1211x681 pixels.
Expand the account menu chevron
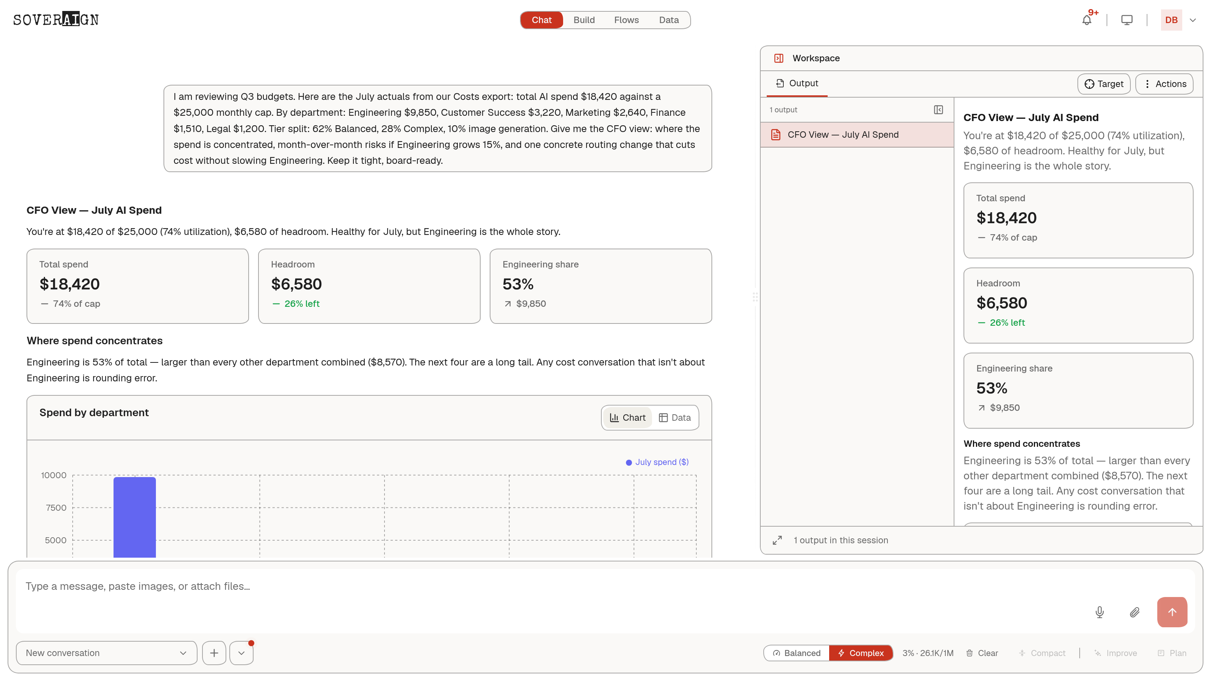[1193, 20]
